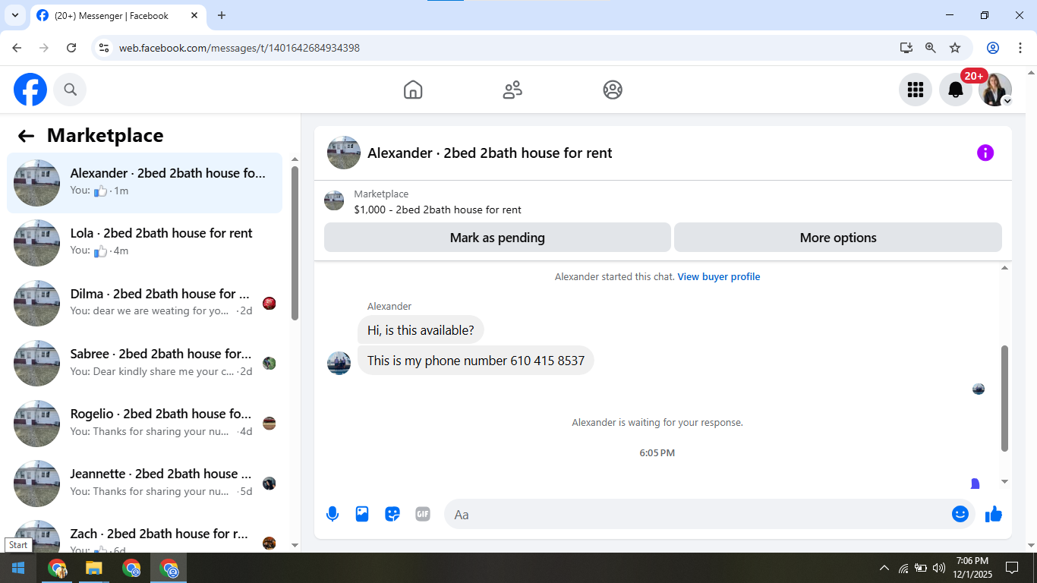Open File Explorer from the taskbar
1037x583 pixels.
[93, 568]
